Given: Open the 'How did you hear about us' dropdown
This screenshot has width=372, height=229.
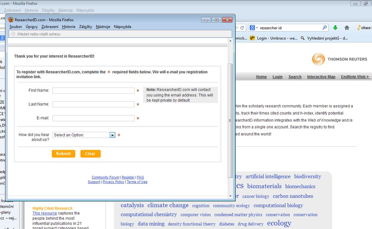Looking at the screenshot, I should coord(84,135).
